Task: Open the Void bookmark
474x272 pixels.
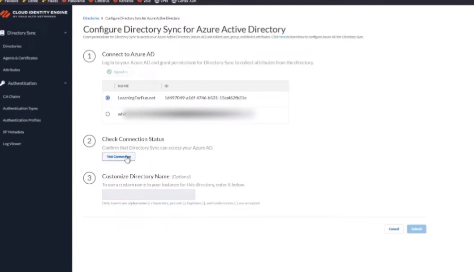Action: [144, 1]
